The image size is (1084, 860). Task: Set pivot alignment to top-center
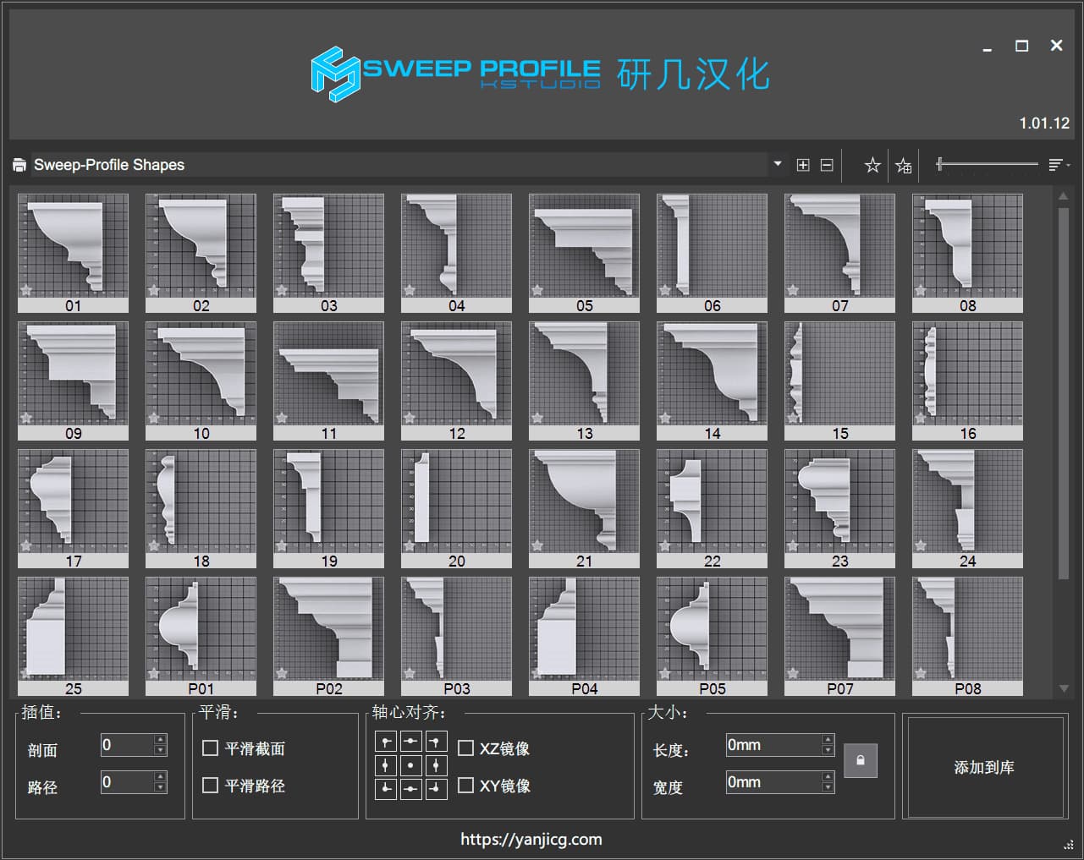(410, 742)
